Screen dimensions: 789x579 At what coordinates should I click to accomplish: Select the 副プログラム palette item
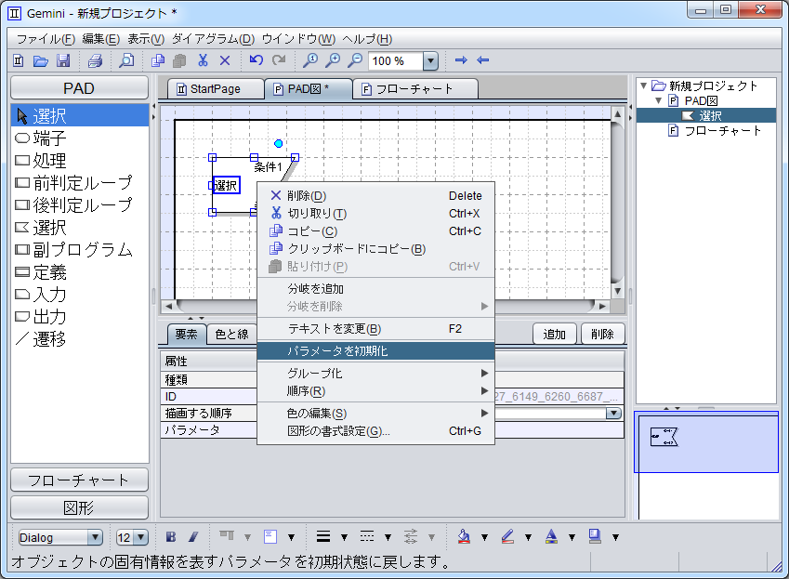pyautogui.click(x=80, y=249)
